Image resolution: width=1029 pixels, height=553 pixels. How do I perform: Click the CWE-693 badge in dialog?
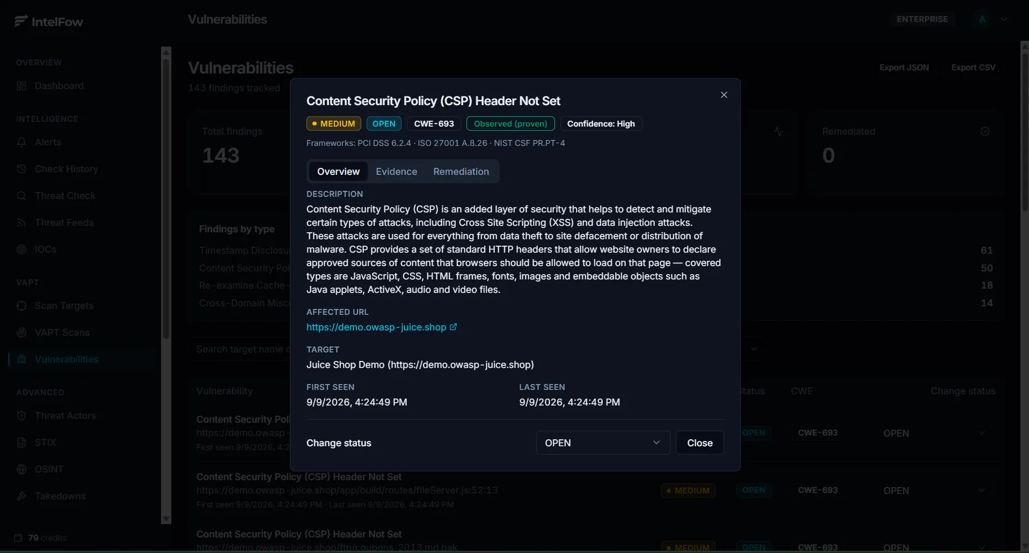[434, 124]
